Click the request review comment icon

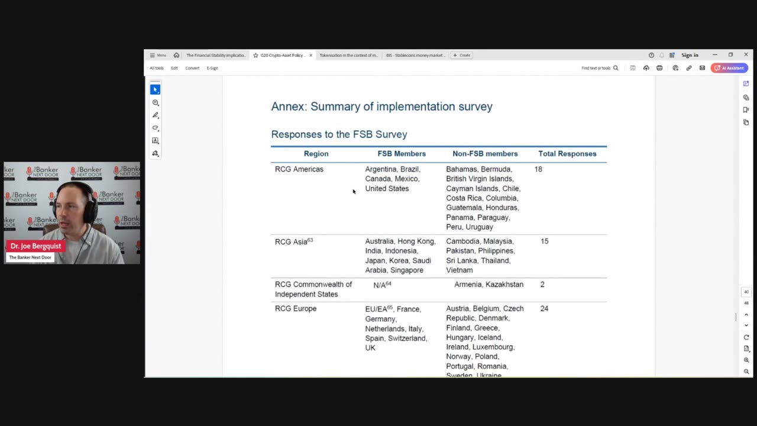pyautogui.click(x=675, y=68)
